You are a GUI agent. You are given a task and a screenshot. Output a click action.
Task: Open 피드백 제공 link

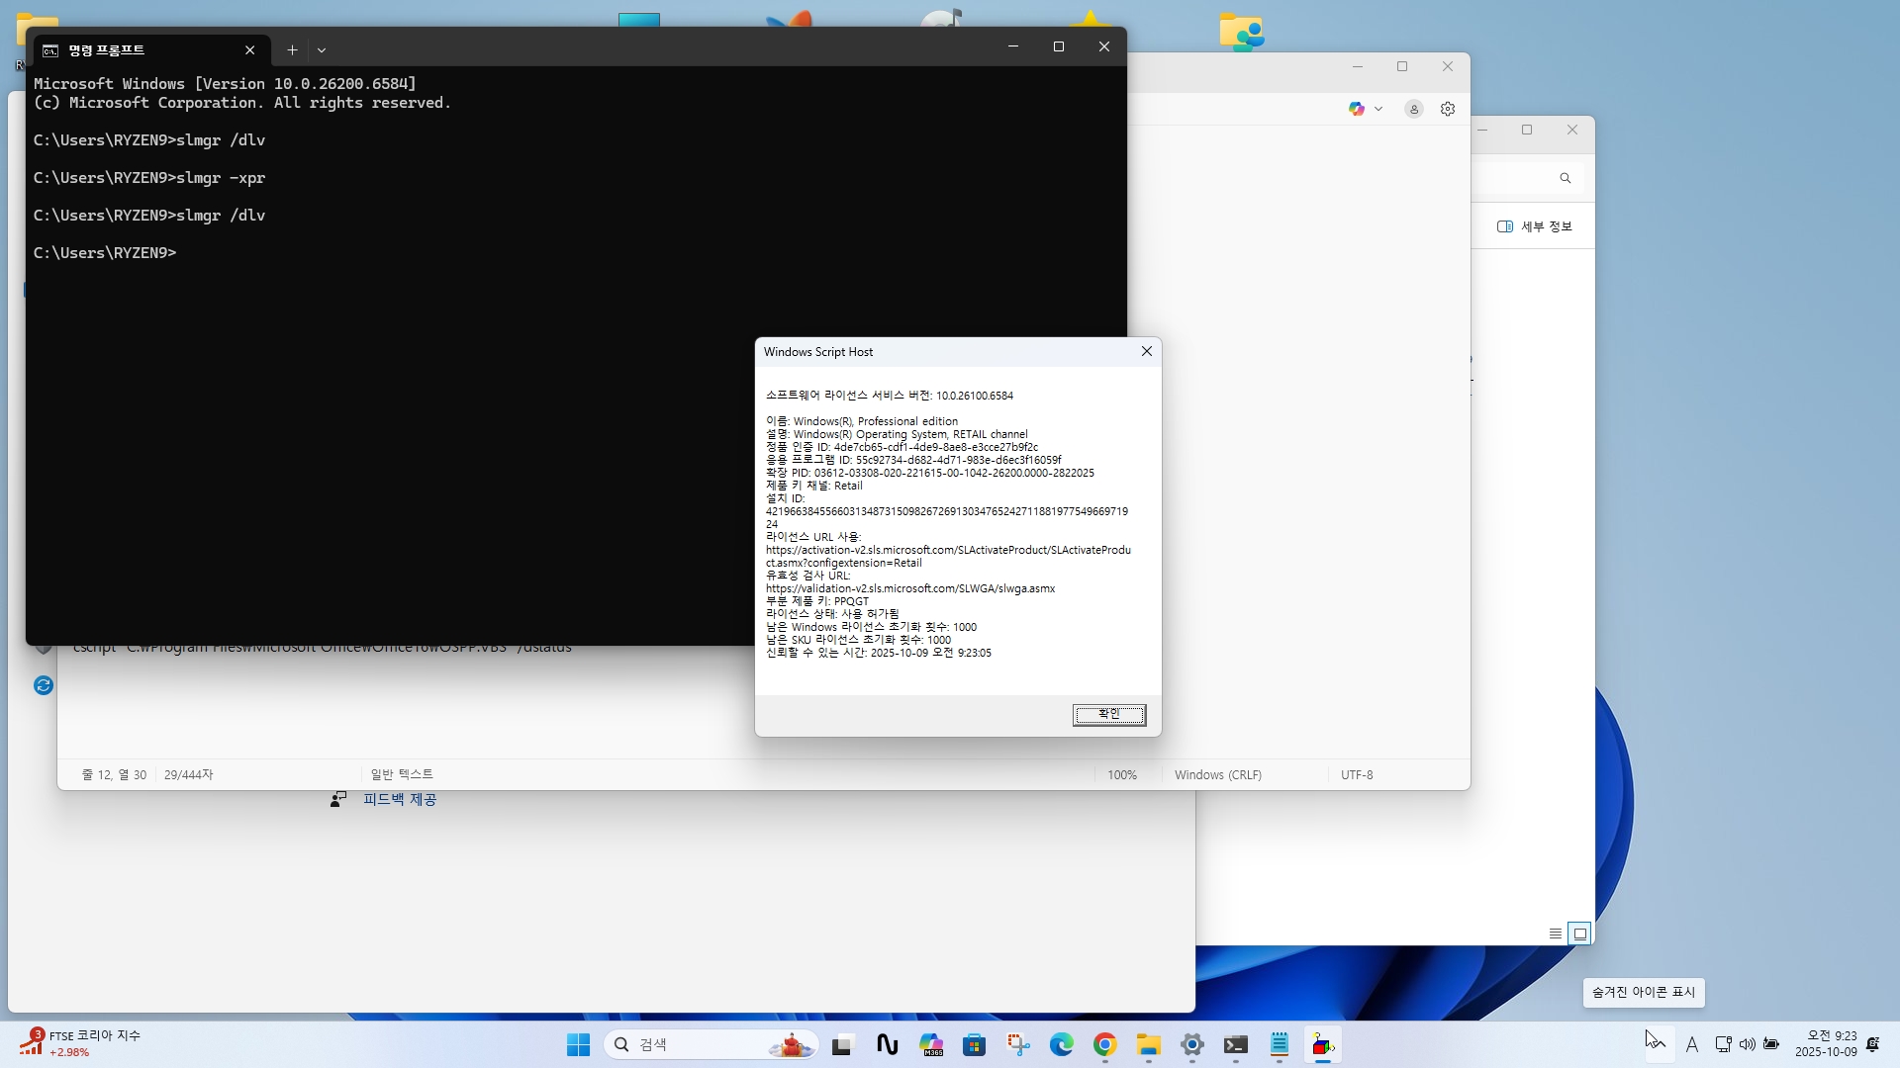click(399, 799)
